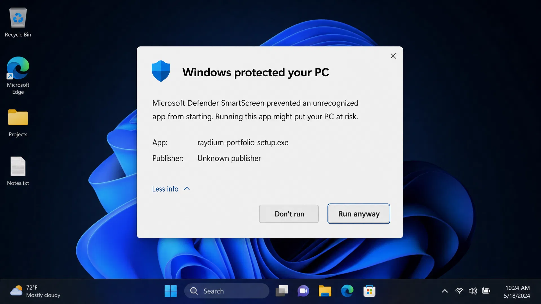
Task: Click the App: label
Action: tap(160, 142)
